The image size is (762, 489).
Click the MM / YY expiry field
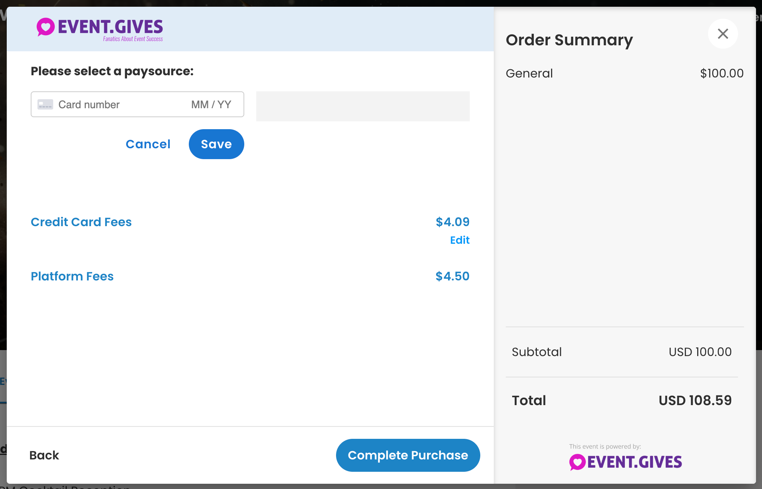pos(211,104)
